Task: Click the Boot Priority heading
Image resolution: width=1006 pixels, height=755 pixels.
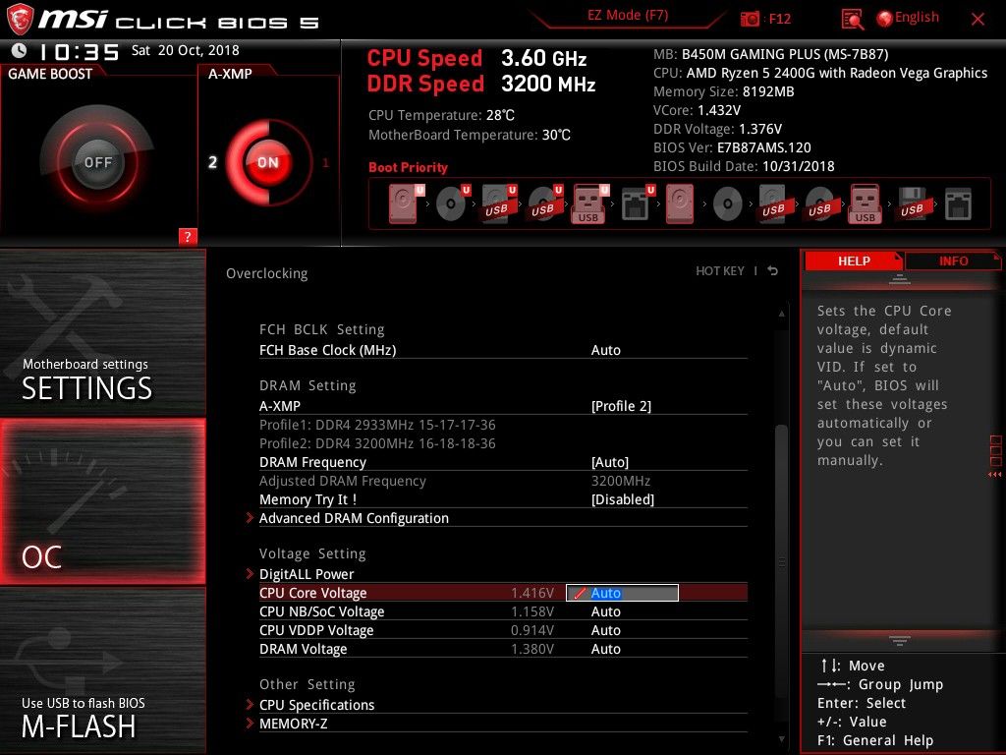Action: point(408,167)
